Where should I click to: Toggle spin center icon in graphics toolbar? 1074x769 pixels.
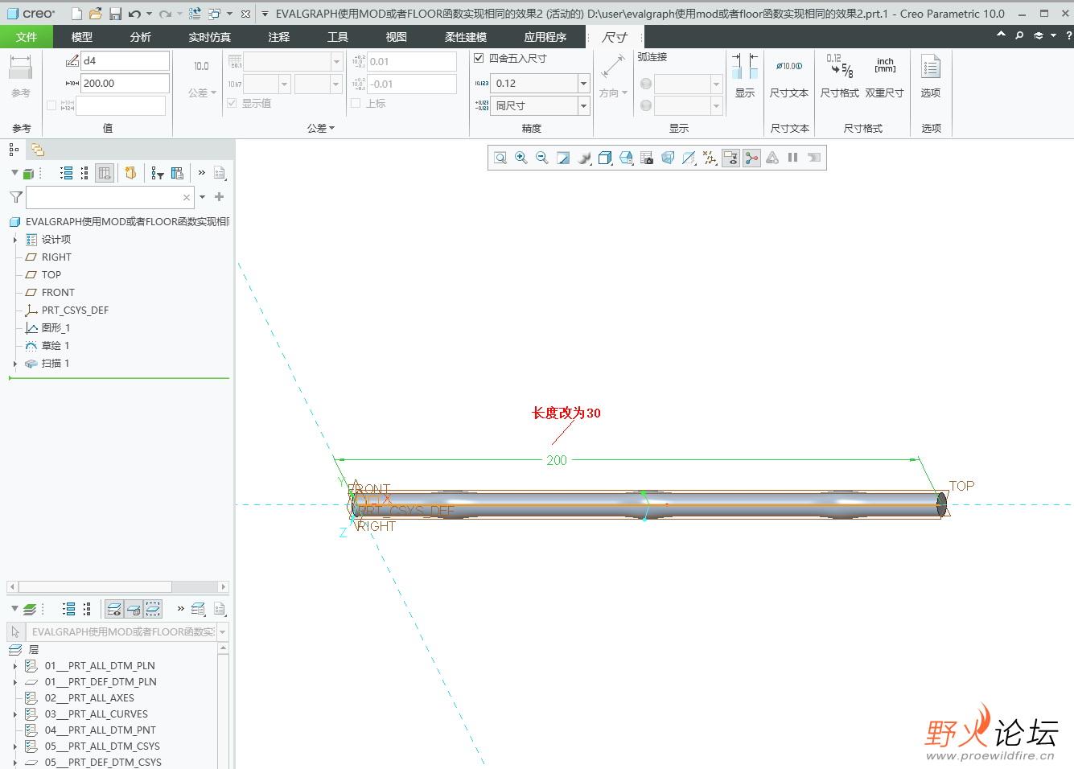pos(751,158)
